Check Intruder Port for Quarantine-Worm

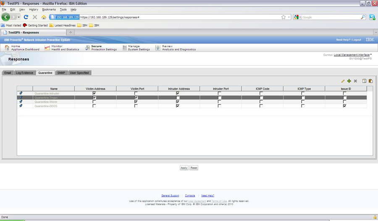tap(219, 102)
